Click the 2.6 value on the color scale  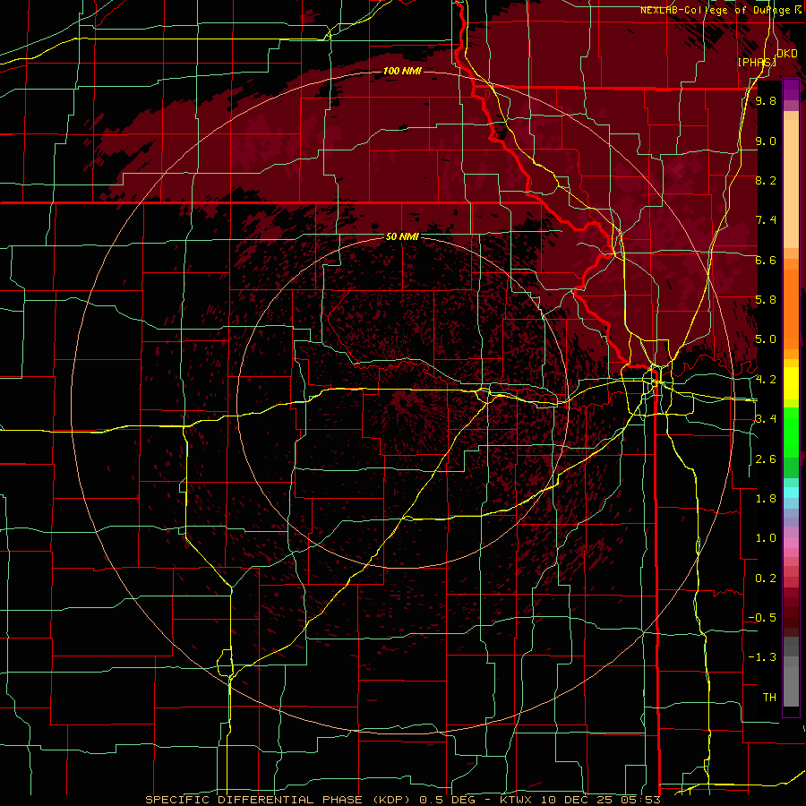(x=766, y=459)
